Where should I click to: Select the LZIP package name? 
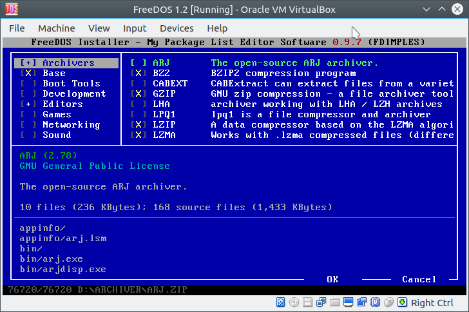(x=164, y=124)
